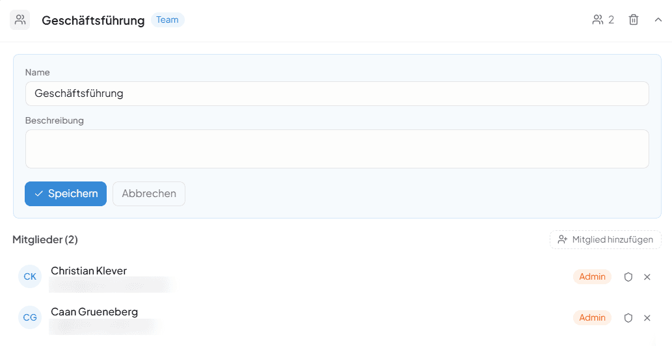Screen dimensions: 672x346
Task: Collapse the Geschäftsführung team panel
Action: 658,20
